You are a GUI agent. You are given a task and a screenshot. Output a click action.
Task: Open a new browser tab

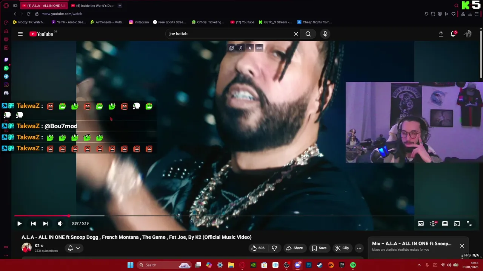click(120, 6)
